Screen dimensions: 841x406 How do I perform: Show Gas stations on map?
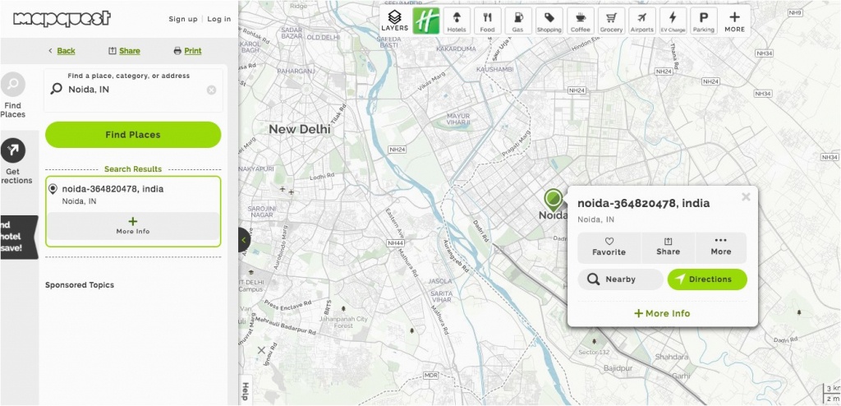tap(517, 21)
